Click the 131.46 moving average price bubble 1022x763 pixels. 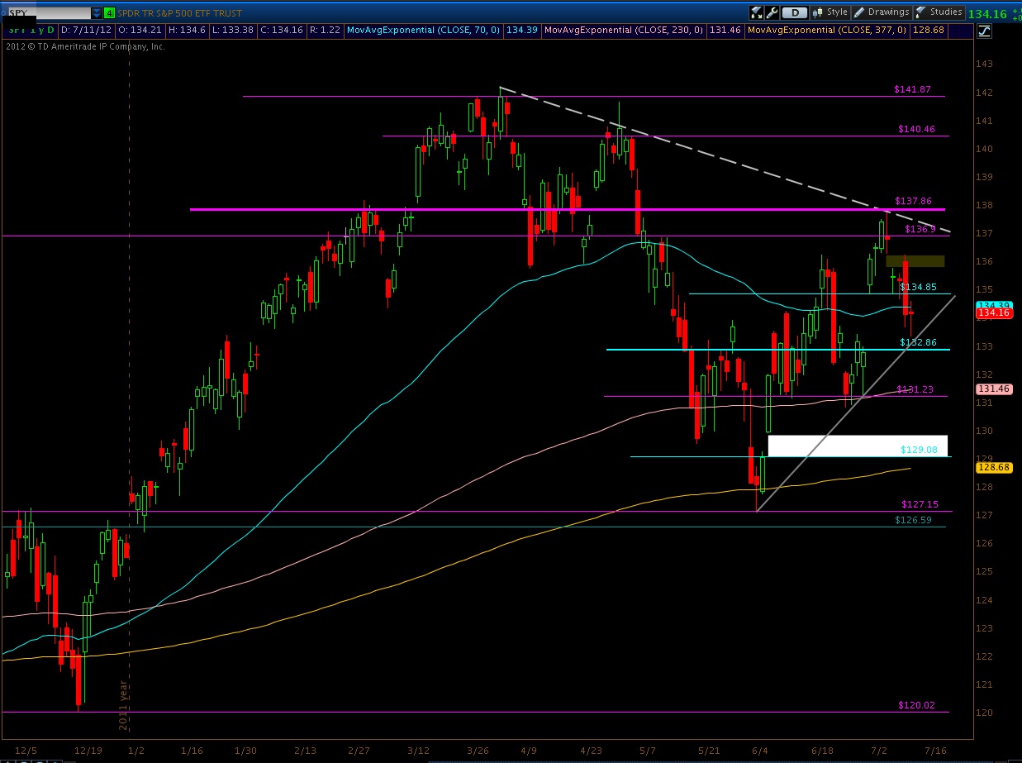pyautogui.click(x=990, y=389)
